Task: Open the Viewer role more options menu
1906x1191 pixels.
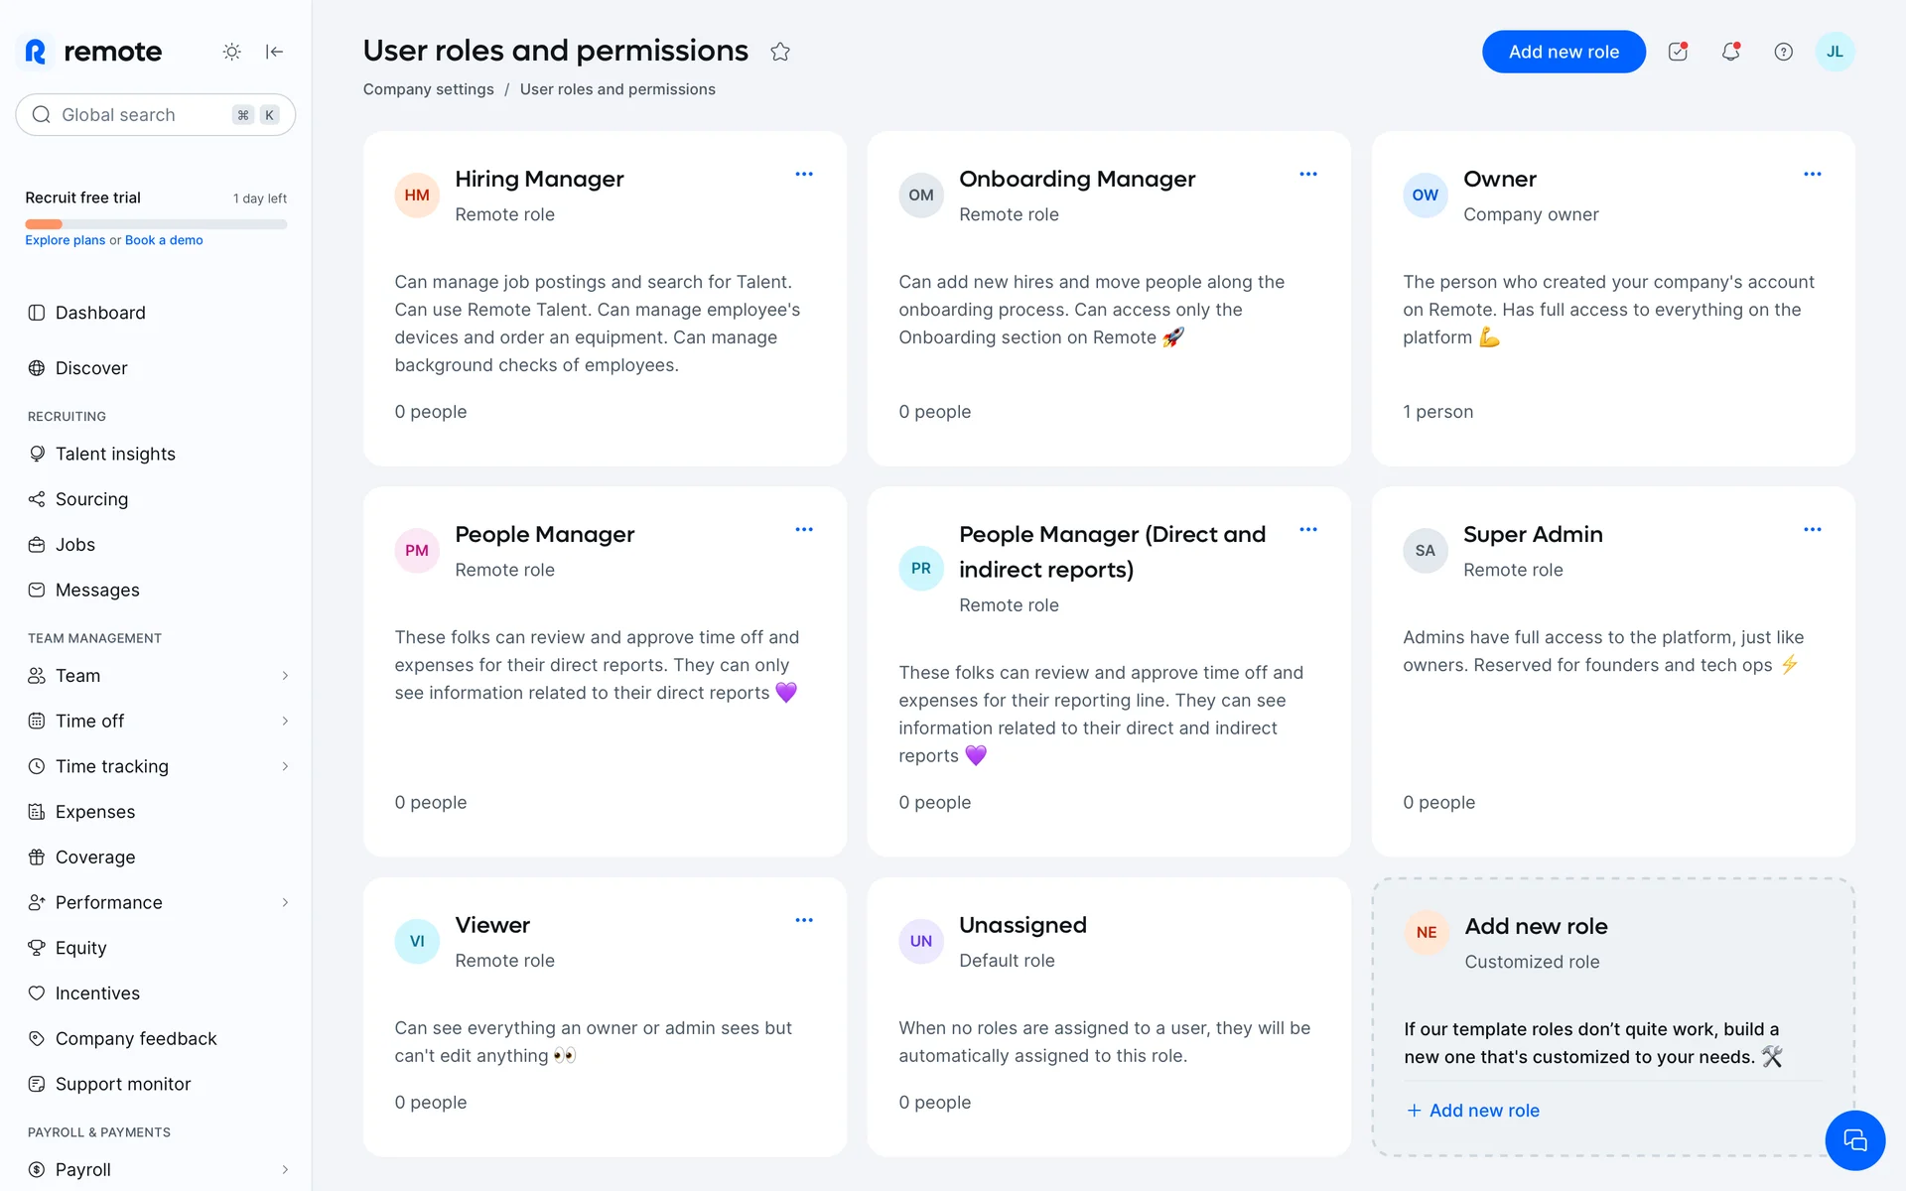Action: pos(804,921)
